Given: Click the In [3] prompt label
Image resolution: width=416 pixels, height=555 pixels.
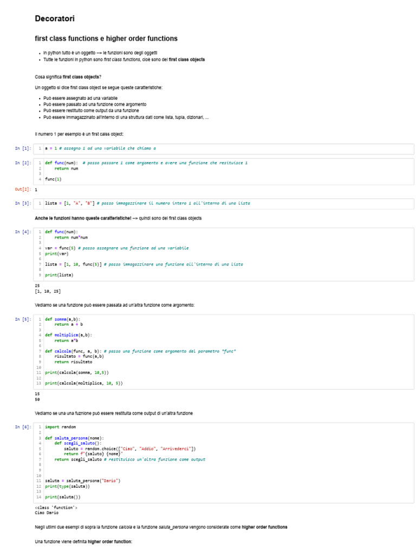Looking at the screenshot, I should pos(23,203).
